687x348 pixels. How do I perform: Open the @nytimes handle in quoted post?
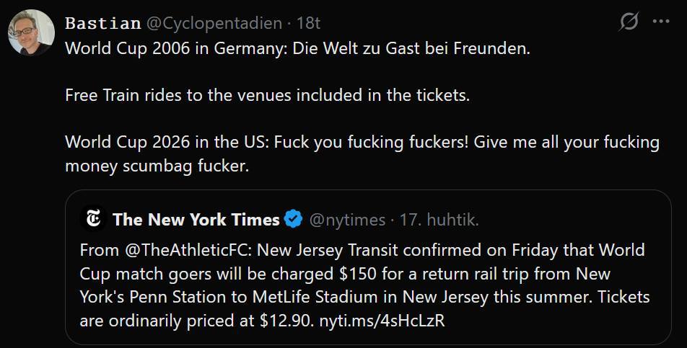(x=347, y=220)
